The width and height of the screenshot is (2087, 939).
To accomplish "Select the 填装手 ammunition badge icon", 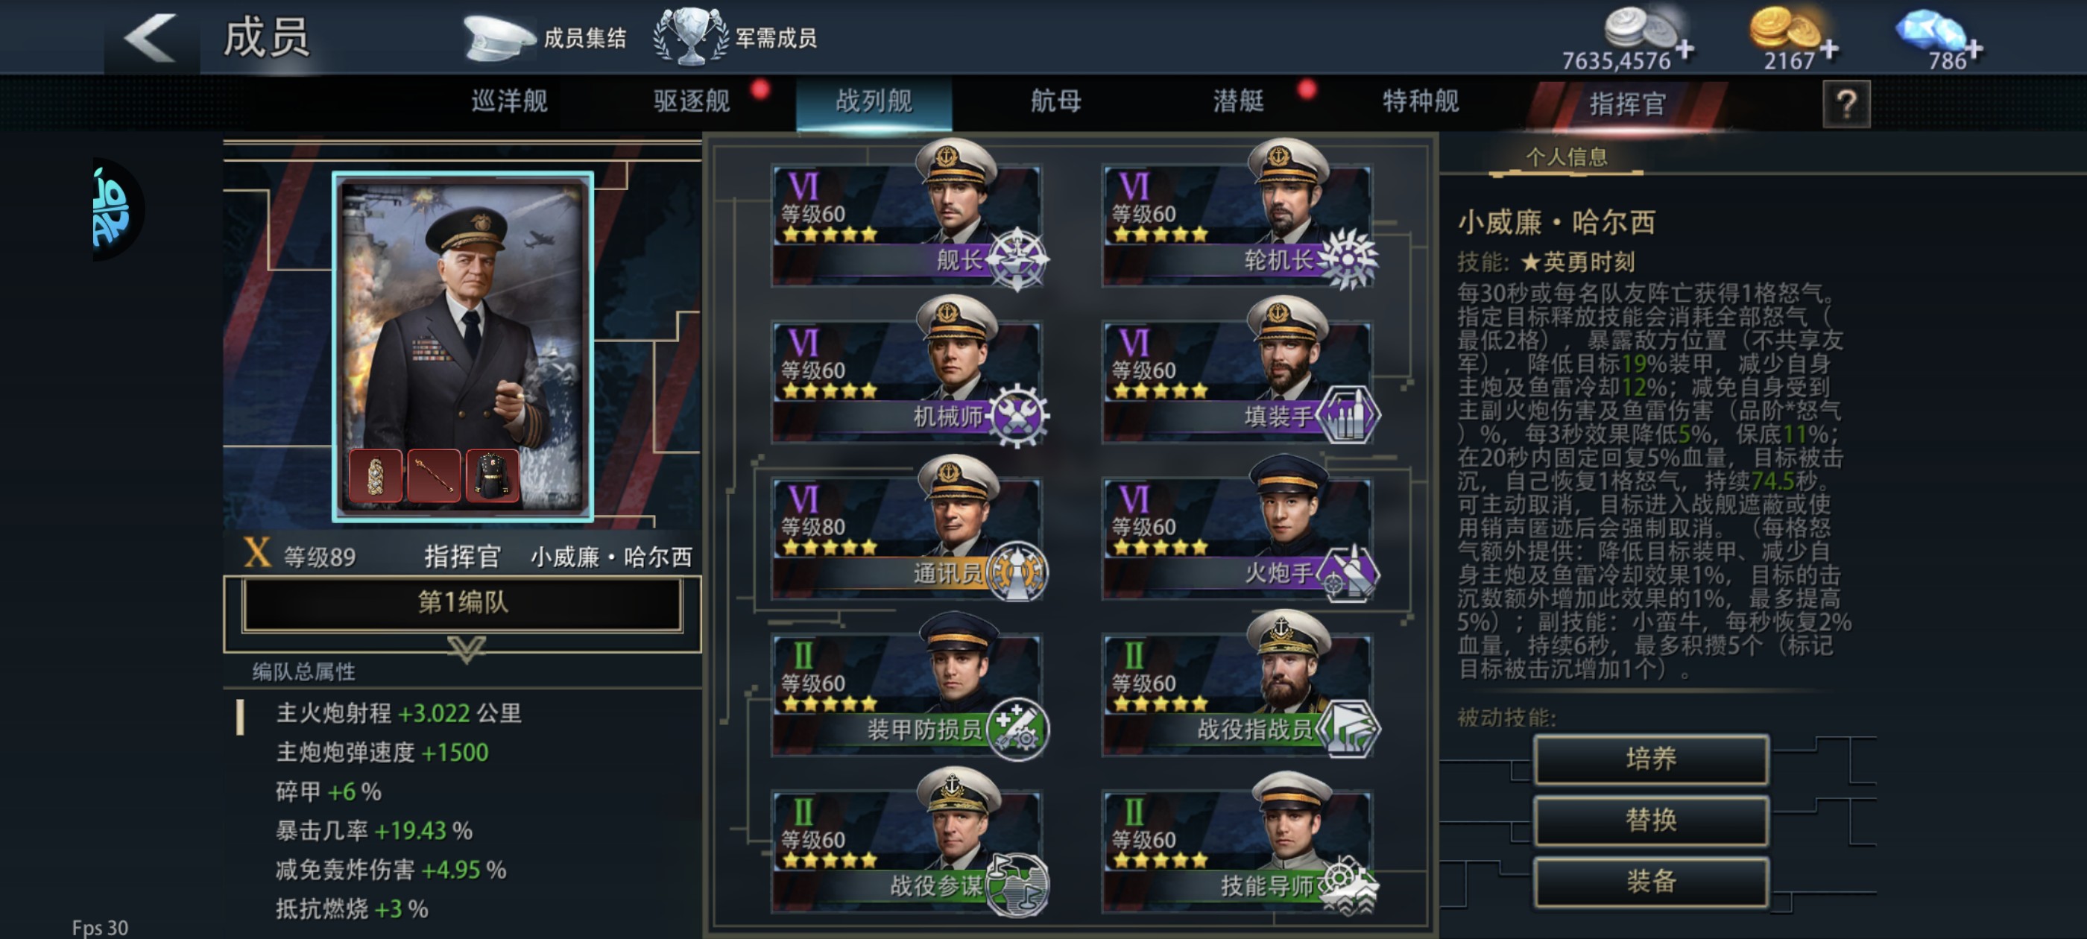I will click(x=1348, y=416).
